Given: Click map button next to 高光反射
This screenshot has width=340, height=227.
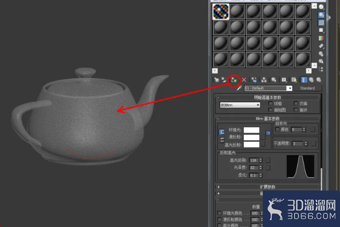Looking at the screenshot, I should click(263, 144).
